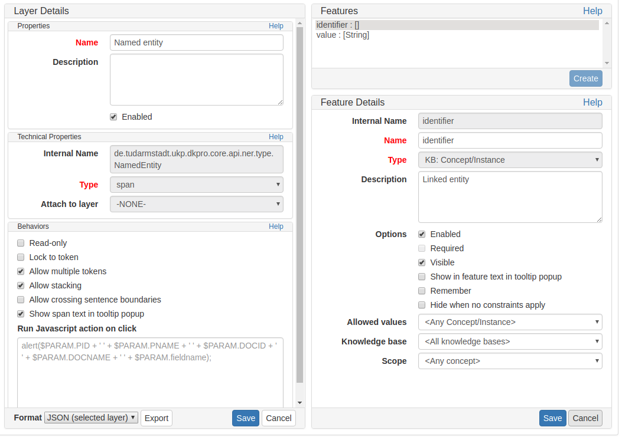
Task: Enable the Read-only behavior checkbox
Action: click(x=21, y=243)
